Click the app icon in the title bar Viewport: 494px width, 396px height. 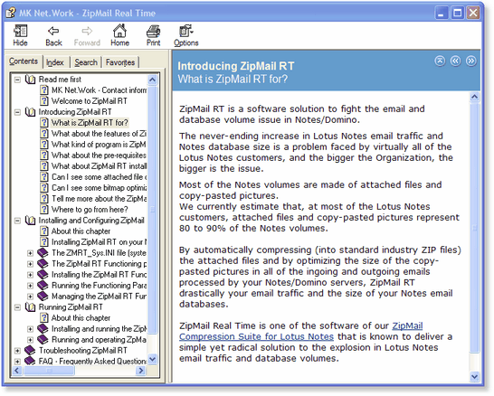(x=11, y=13)
